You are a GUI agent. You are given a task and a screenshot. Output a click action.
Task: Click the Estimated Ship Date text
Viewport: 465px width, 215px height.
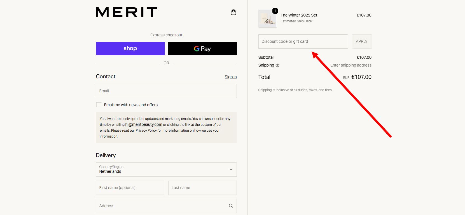(x=296, y=21)
